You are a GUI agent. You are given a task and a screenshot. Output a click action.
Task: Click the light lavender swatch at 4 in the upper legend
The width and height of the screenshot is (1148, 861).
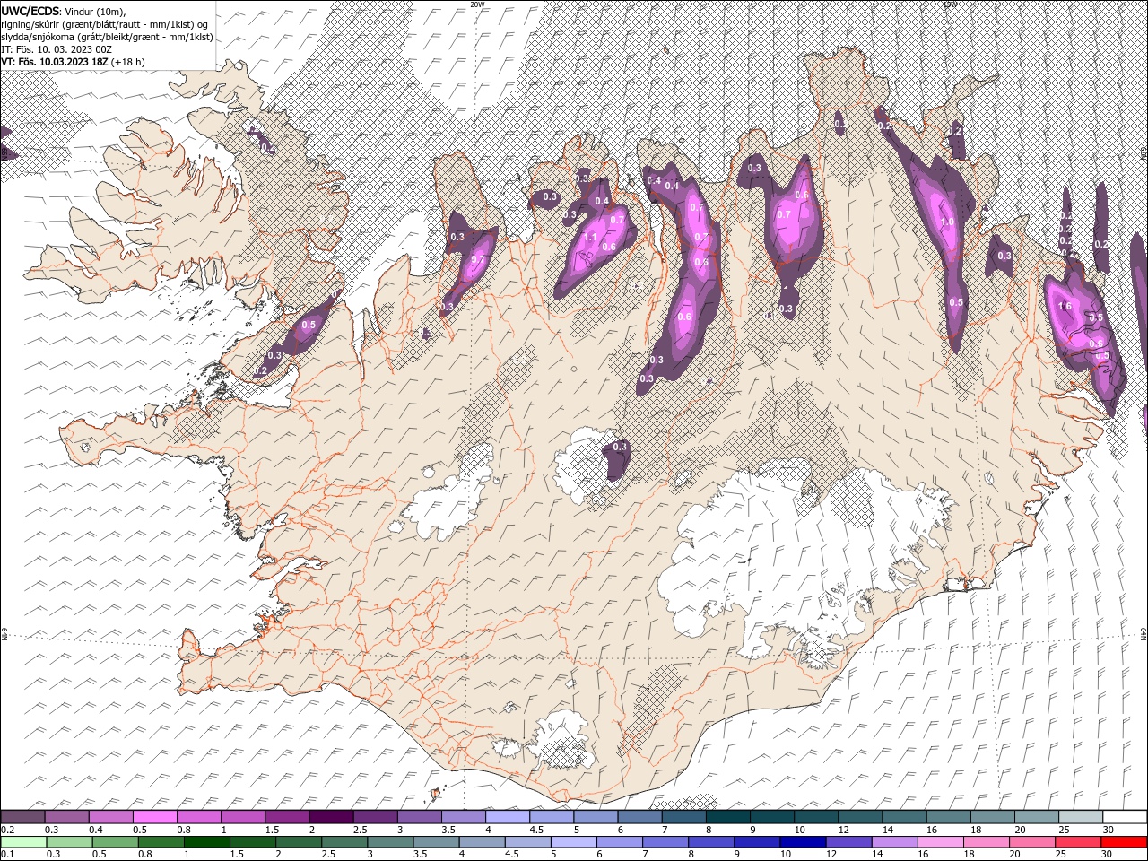coord(508,817)
